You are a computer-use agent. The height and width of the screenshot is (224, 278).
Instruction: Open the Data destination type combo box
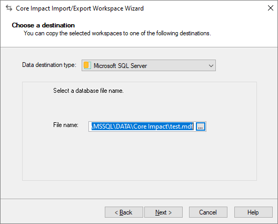coord(148,65)
